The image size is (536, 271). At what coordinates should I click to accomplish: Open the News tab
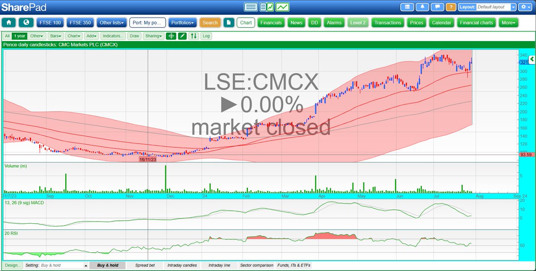coord(296,22)
